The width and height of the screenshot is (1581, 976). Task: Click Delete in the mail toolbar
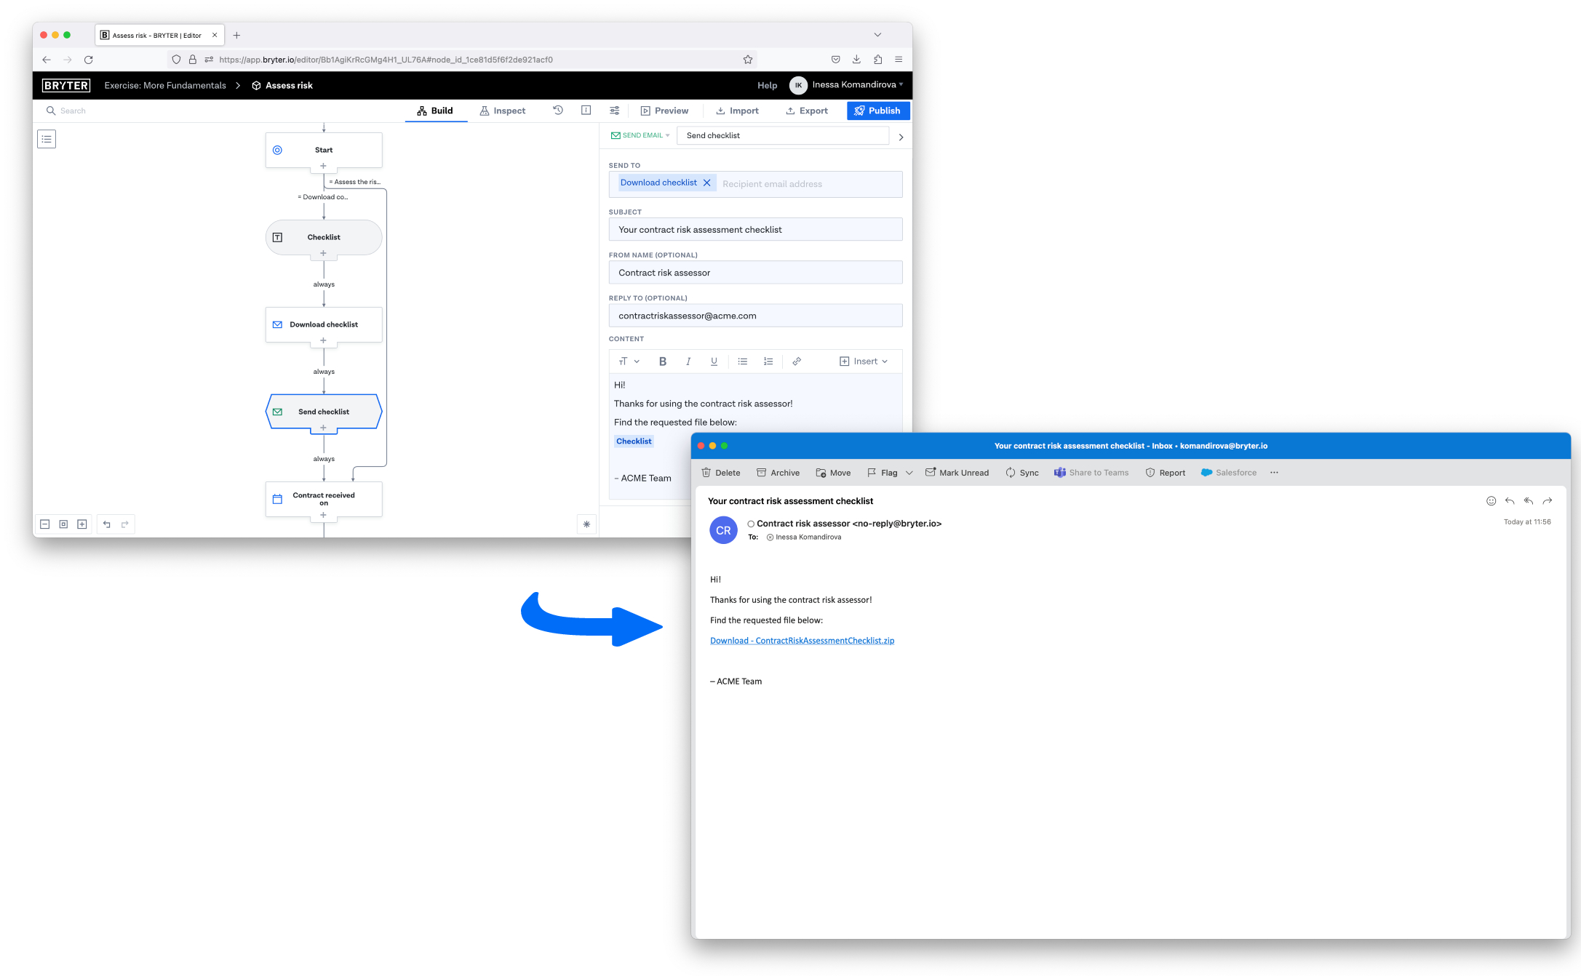721,473
